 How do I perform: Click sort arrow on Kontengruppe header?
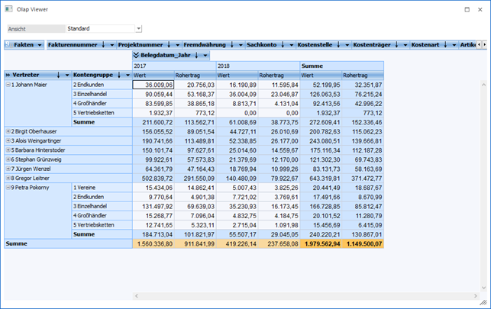(x=118, y=76)
